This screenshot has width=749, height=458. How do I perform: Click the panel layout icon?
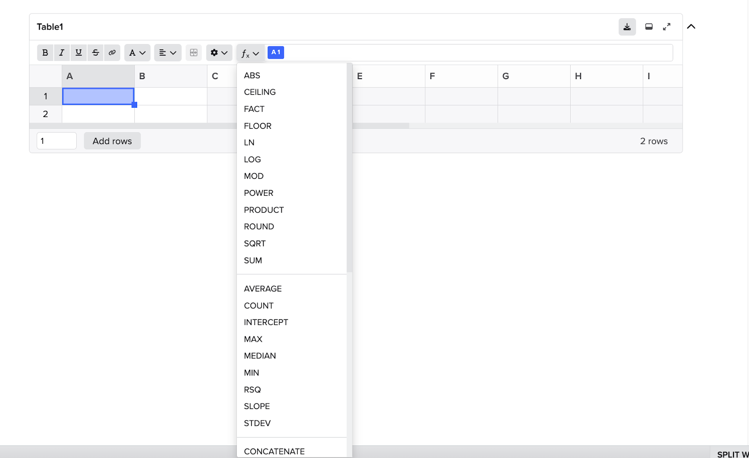click(649, 27)
